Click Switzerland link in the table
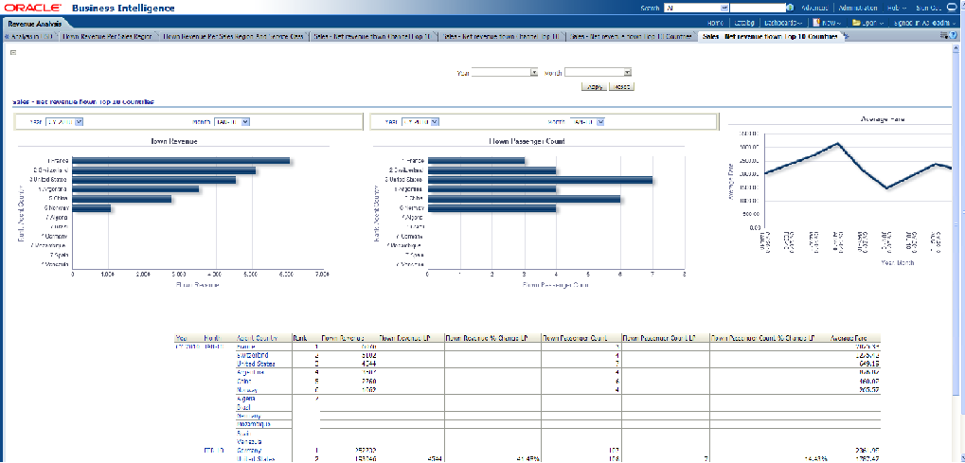 [252, 354]
